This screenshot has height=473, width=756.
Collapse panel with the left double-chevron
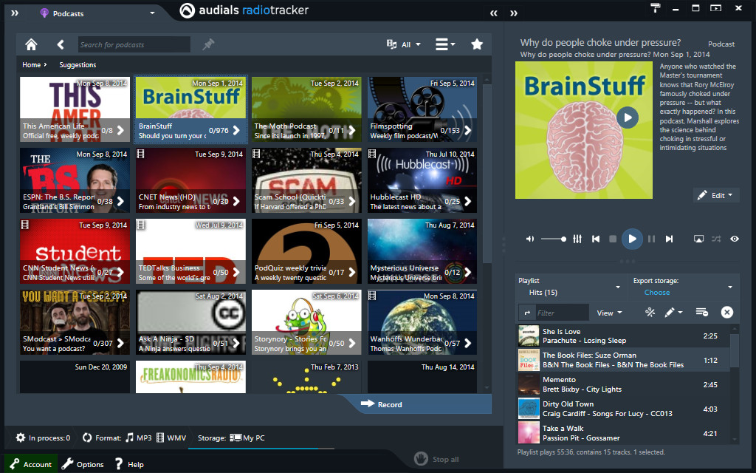[x=494, y=13]
